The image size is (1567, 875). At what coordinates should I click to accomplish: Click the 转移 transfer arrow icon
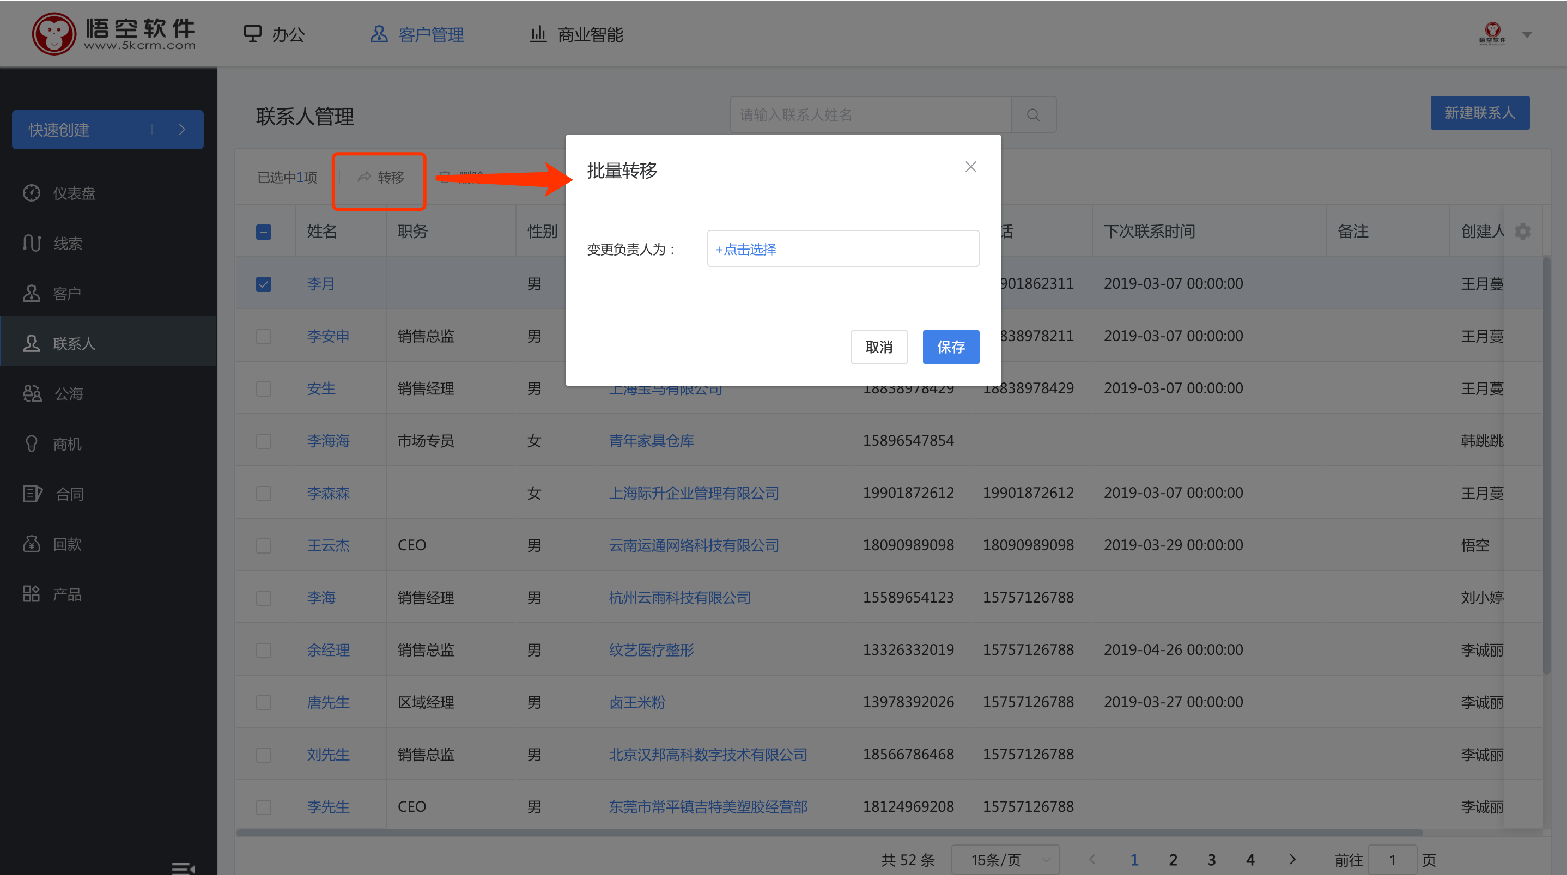click(x=364, y=177)
